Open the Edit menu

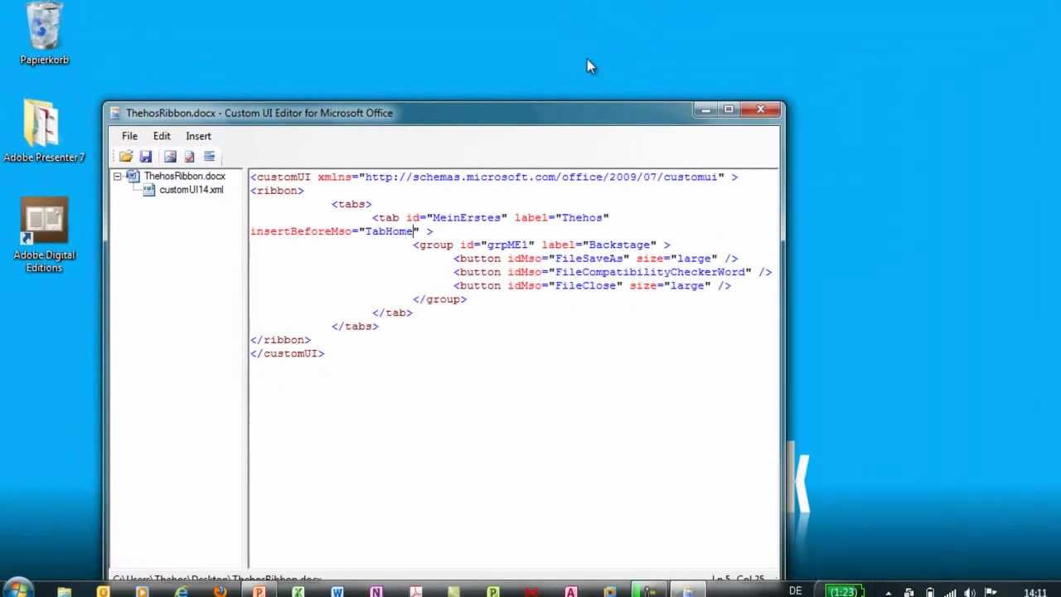pyautogui.click(x=162, y=136)
